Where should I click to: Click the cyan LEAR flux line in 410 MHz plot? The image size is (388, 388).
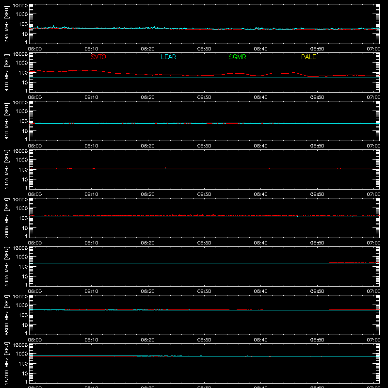coord(204,78)
